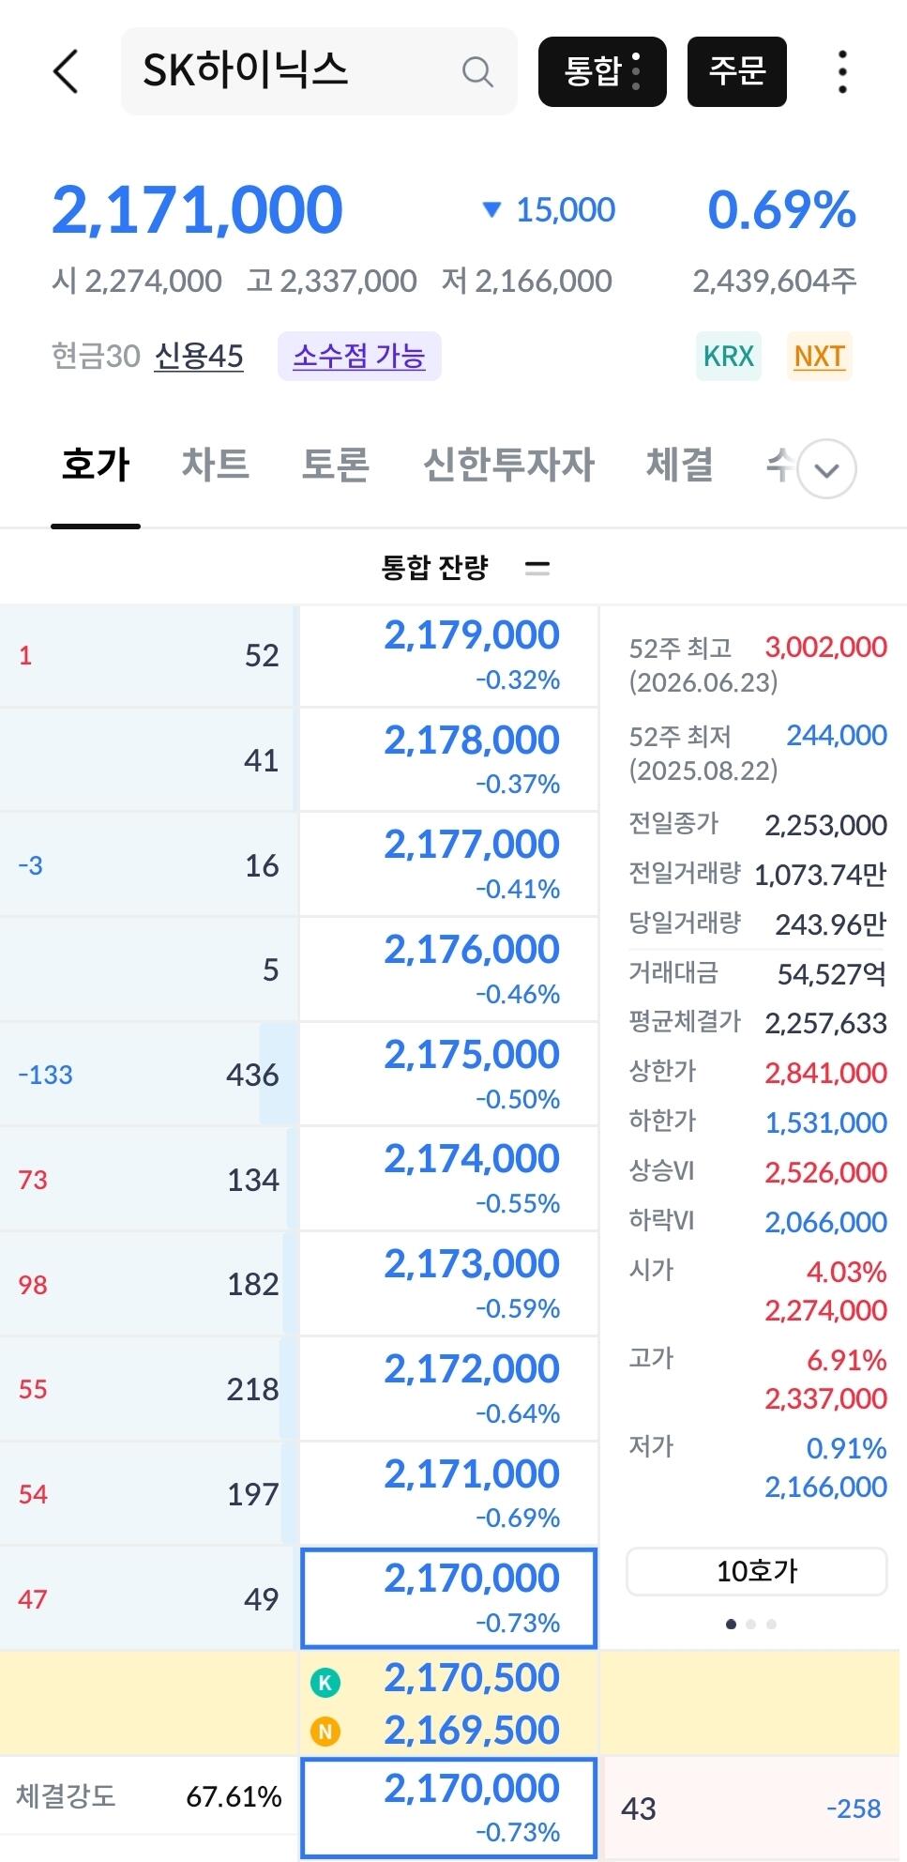
Task: Select the NXT exchange badge
Action: pyautogui.click(x=820, y=357)
